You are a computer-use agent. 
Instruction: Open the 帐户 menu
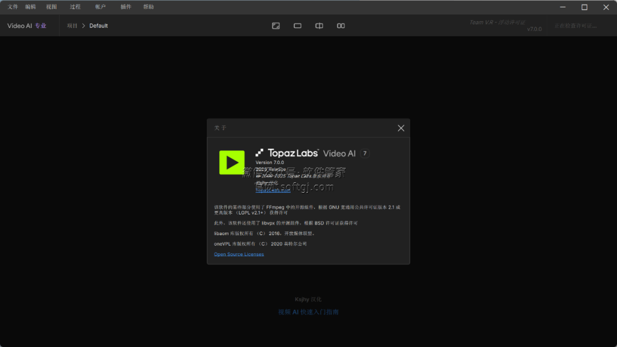pyautogui.click(x=101, y=7)
